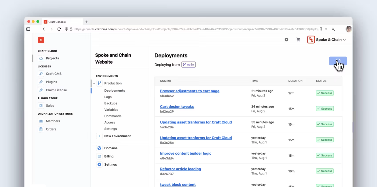Screen dimensions: 377x187
Task: Select Deployments under Production
Action: tap(115, 90)
